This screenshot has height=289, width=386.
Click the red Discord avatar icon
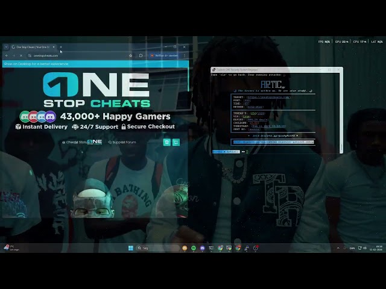[34, 116]
